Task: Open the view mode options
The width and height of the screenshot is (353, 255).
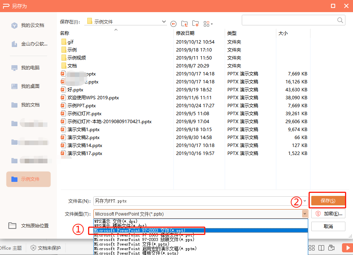Action: 208,24
